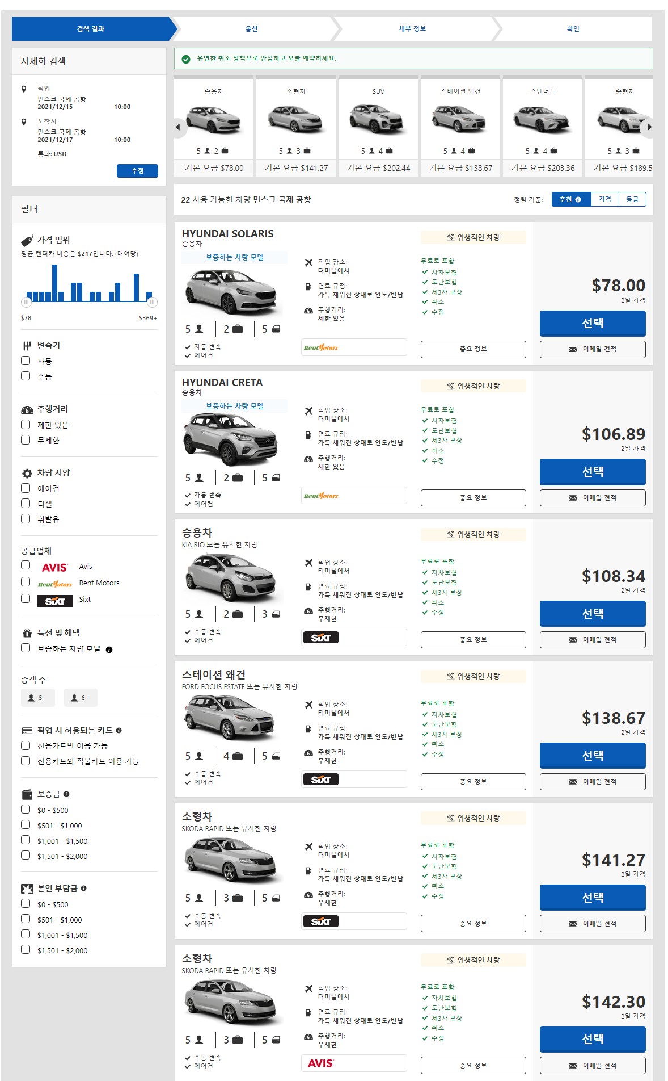
Task: Filter by 6+ passengers button
Action: click(81, 698)
